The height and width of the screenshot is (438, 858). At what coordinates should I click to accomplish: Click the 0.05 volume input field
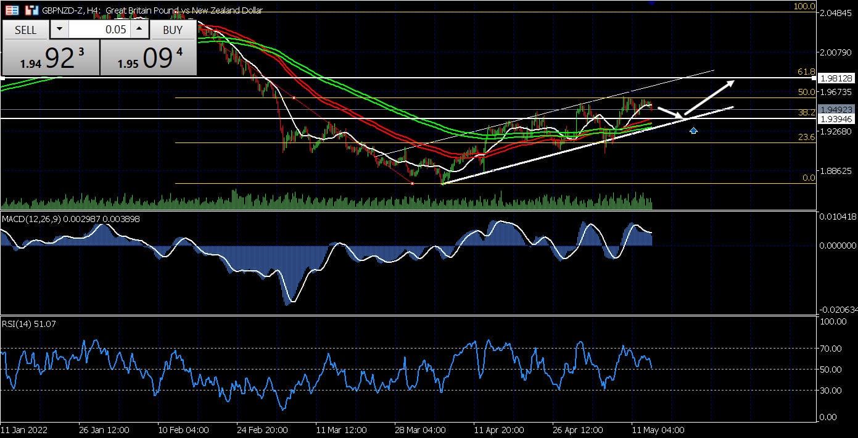tap(99, 30)
